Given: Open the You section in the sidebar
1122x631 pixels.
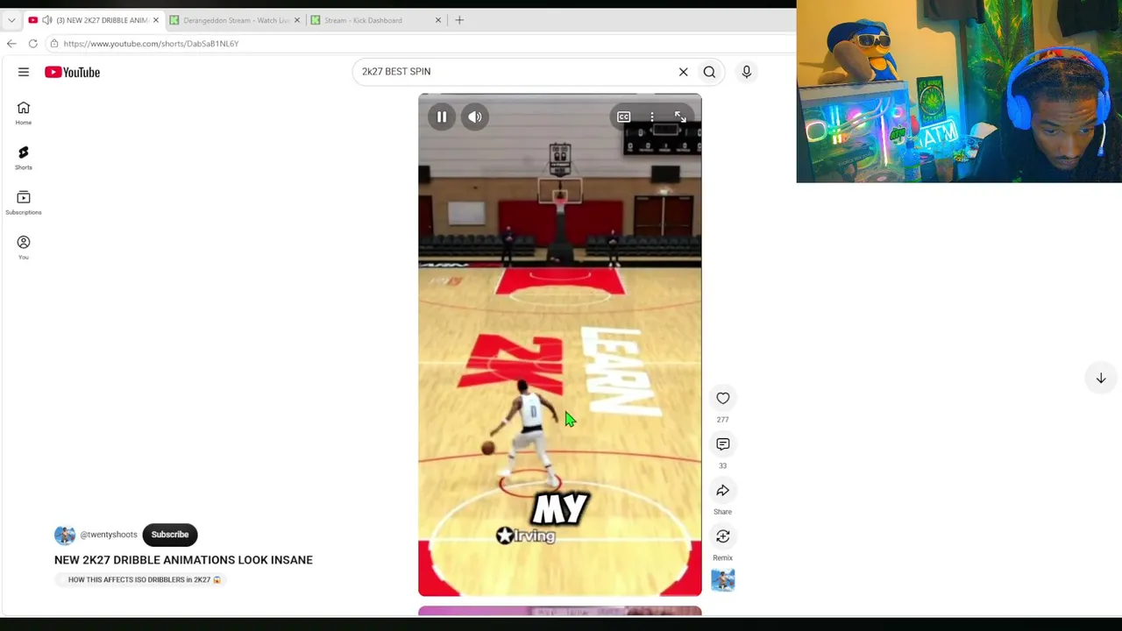Looking at the screenshot, I should coord(24,248).
